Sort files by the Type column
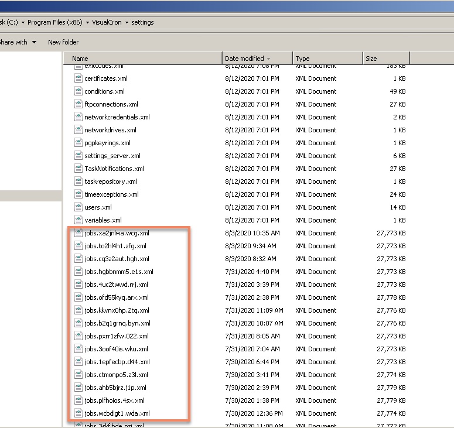Screen dimensions: 454x428 [x=302, y=59]
